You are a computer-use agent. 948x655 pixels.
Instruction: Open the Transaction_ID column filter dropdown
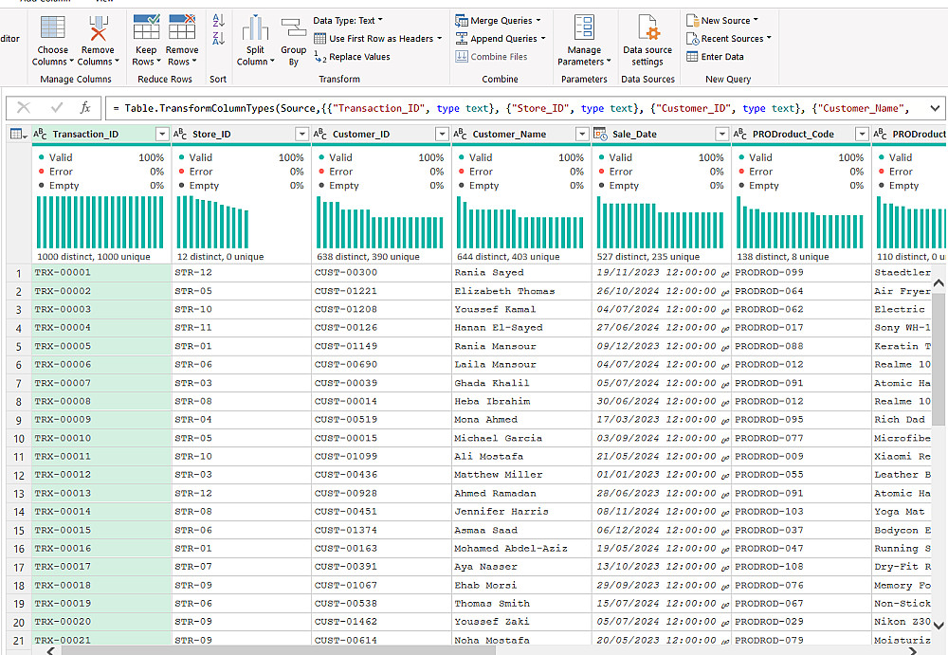162,134
